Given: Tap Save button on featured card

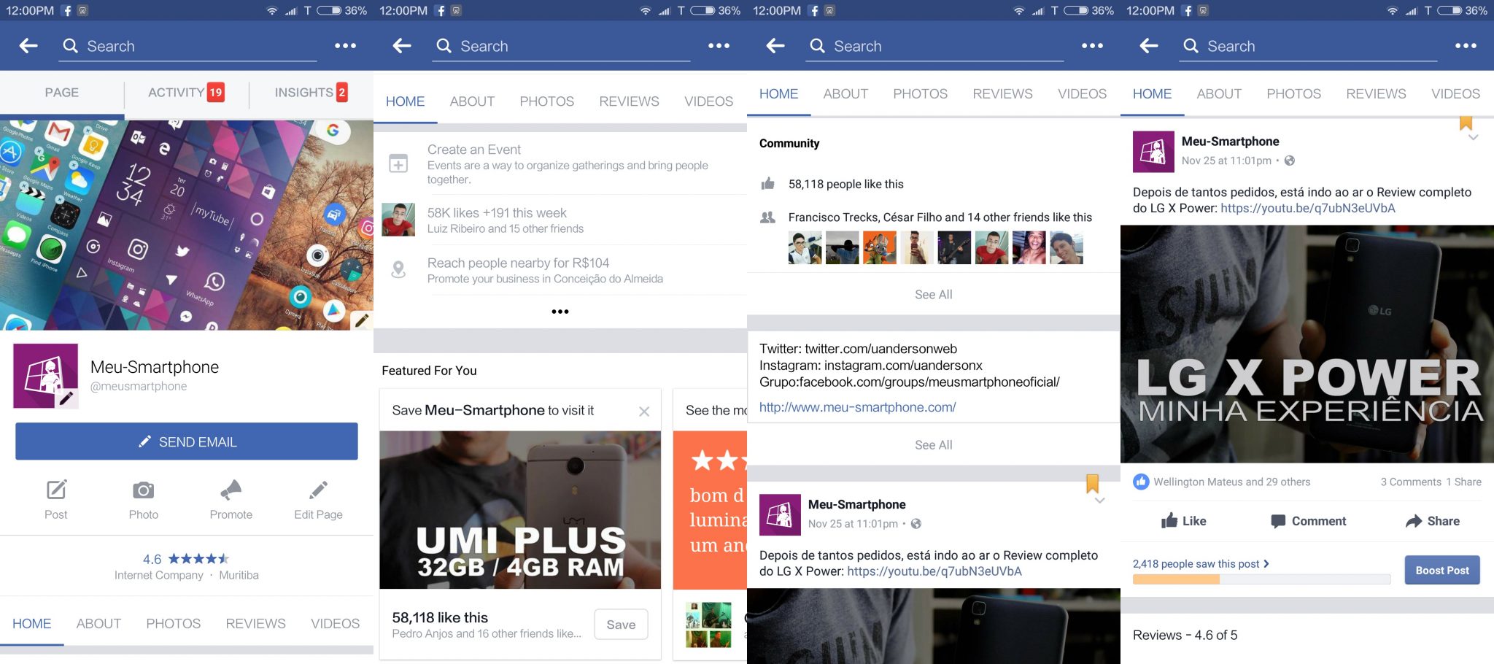Looking at the screenshot, I should pyautogui.click(x=621, y=625).
